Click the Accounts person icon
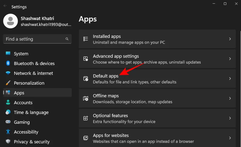 [x=8, y=102]
